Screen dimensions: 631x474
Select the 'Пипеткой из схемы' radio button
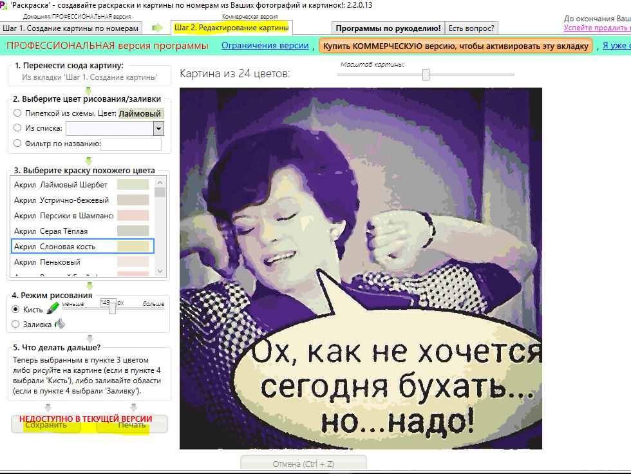[17, 113]
